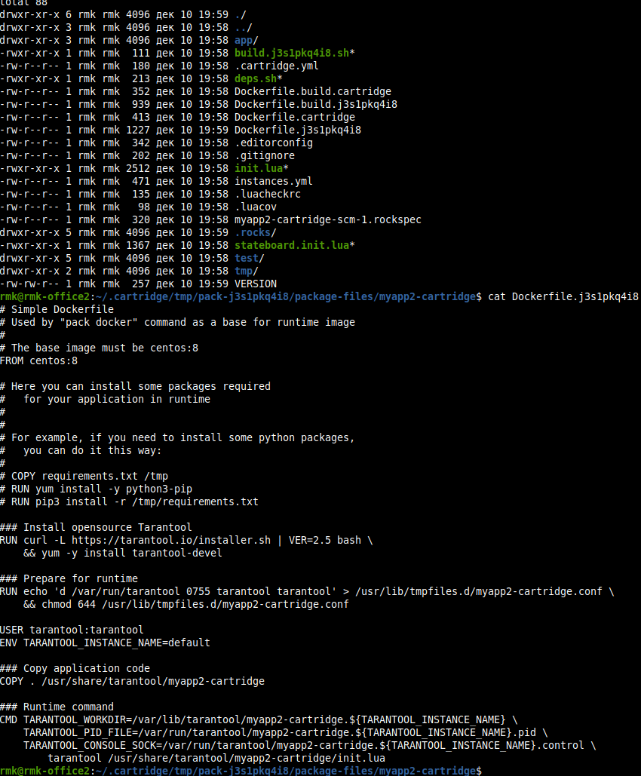Image resolution: width=641 pixels, height=776 pixels.
Task: Click the 'FROM centos:8' line
Action: point(38,362)
